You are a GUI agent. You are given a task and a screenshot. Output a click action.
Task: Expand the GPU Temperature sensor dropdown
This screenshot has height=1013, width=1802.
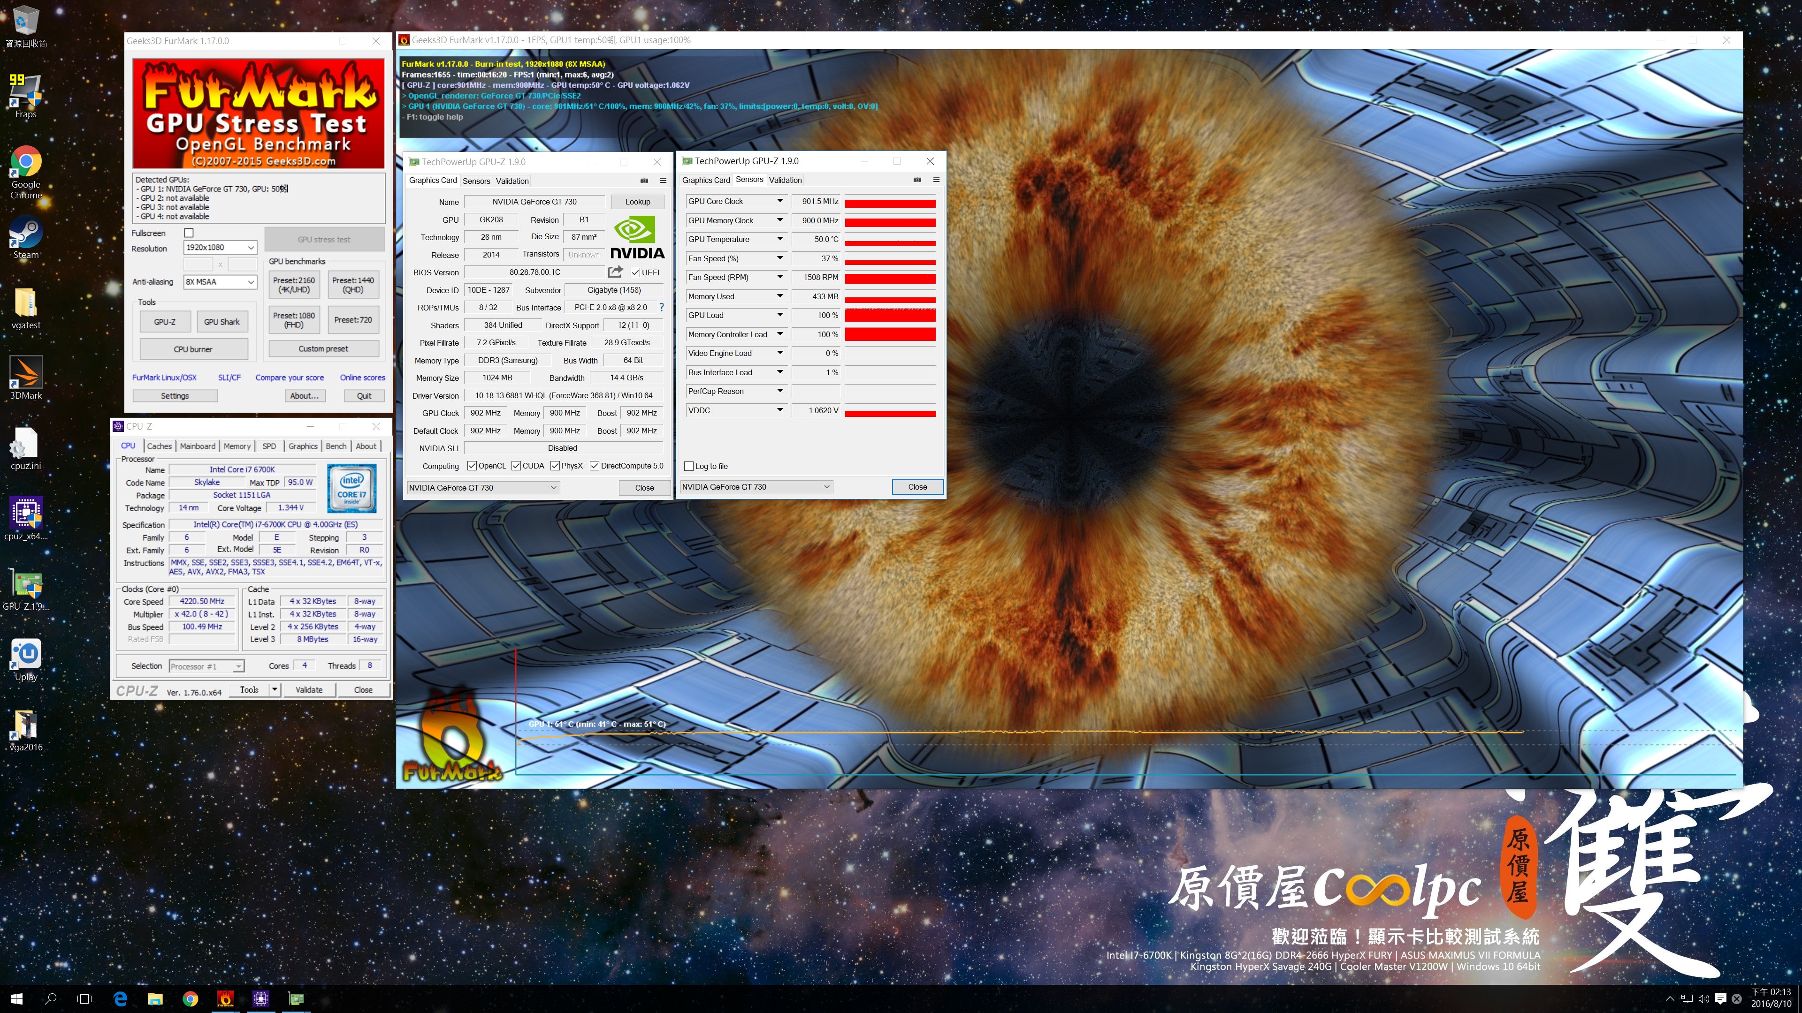tap(779, 239)
